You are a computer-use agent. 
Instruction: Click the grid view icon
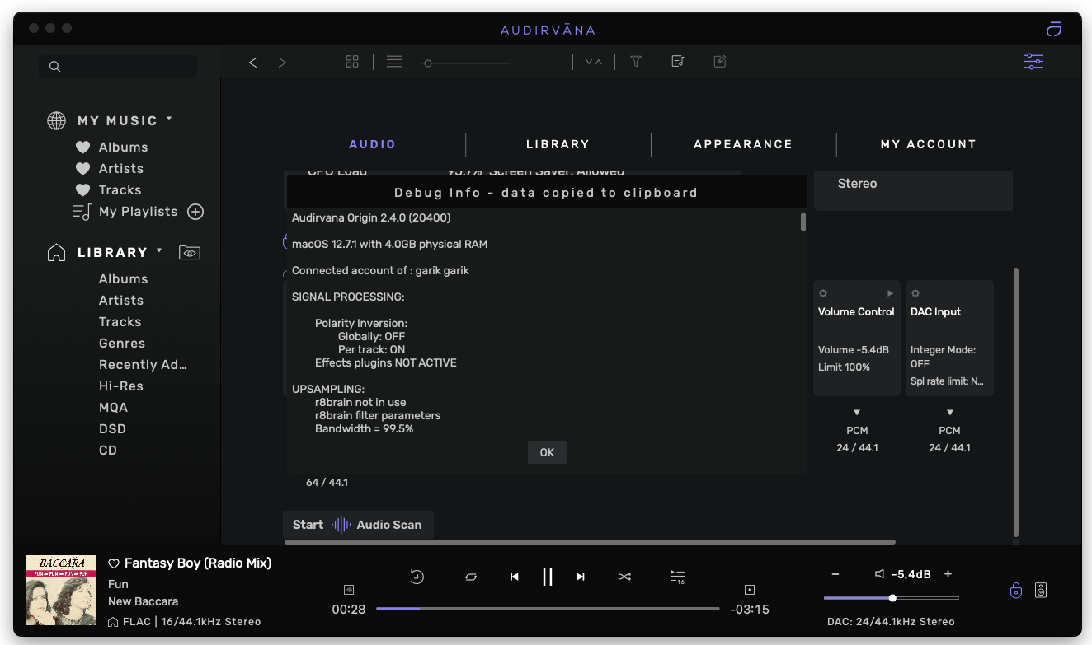[352, 62]
